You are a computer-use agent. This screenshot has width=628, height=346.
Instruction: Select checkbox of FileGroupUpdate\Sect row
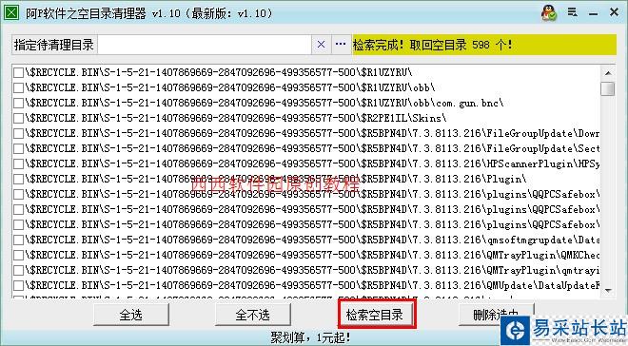coord(18,148)
